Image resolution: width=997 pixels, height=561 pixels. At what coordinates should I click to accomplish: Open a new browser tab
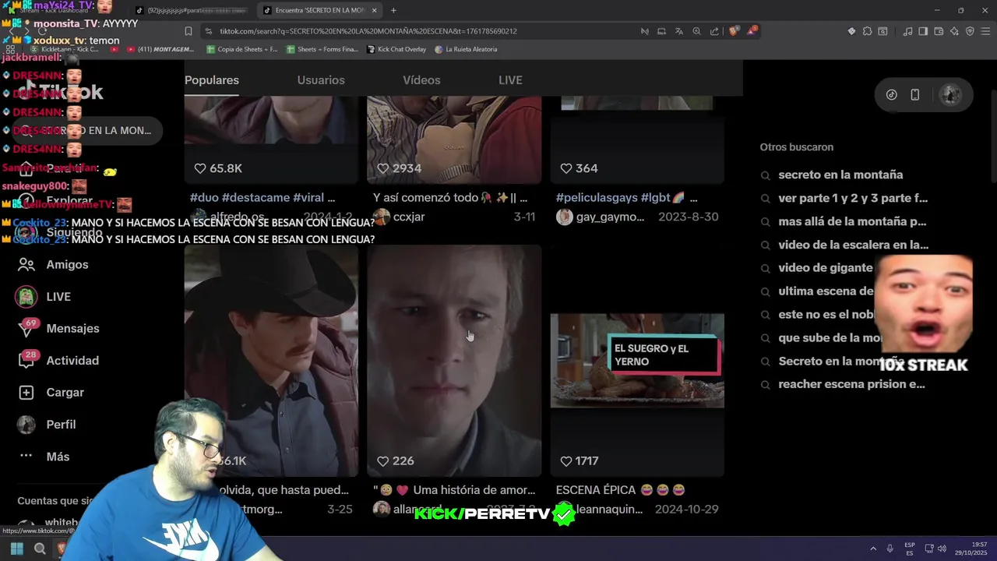[393, 10]
